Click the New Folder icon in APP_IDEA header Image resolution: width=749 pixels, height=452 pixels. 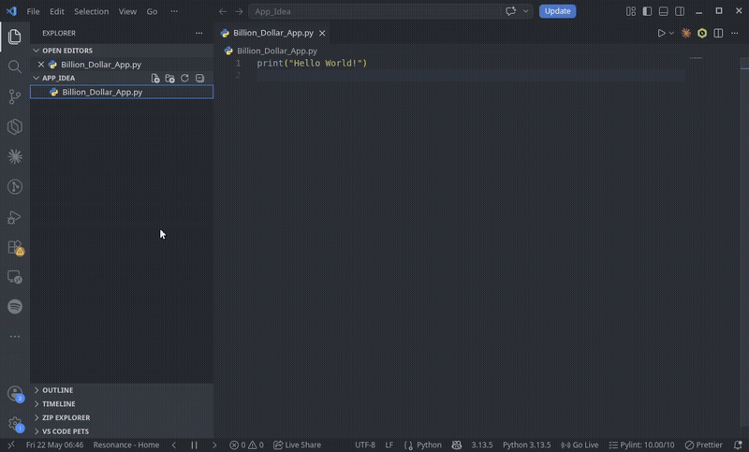pyautogui.click(x=169, y=79)
